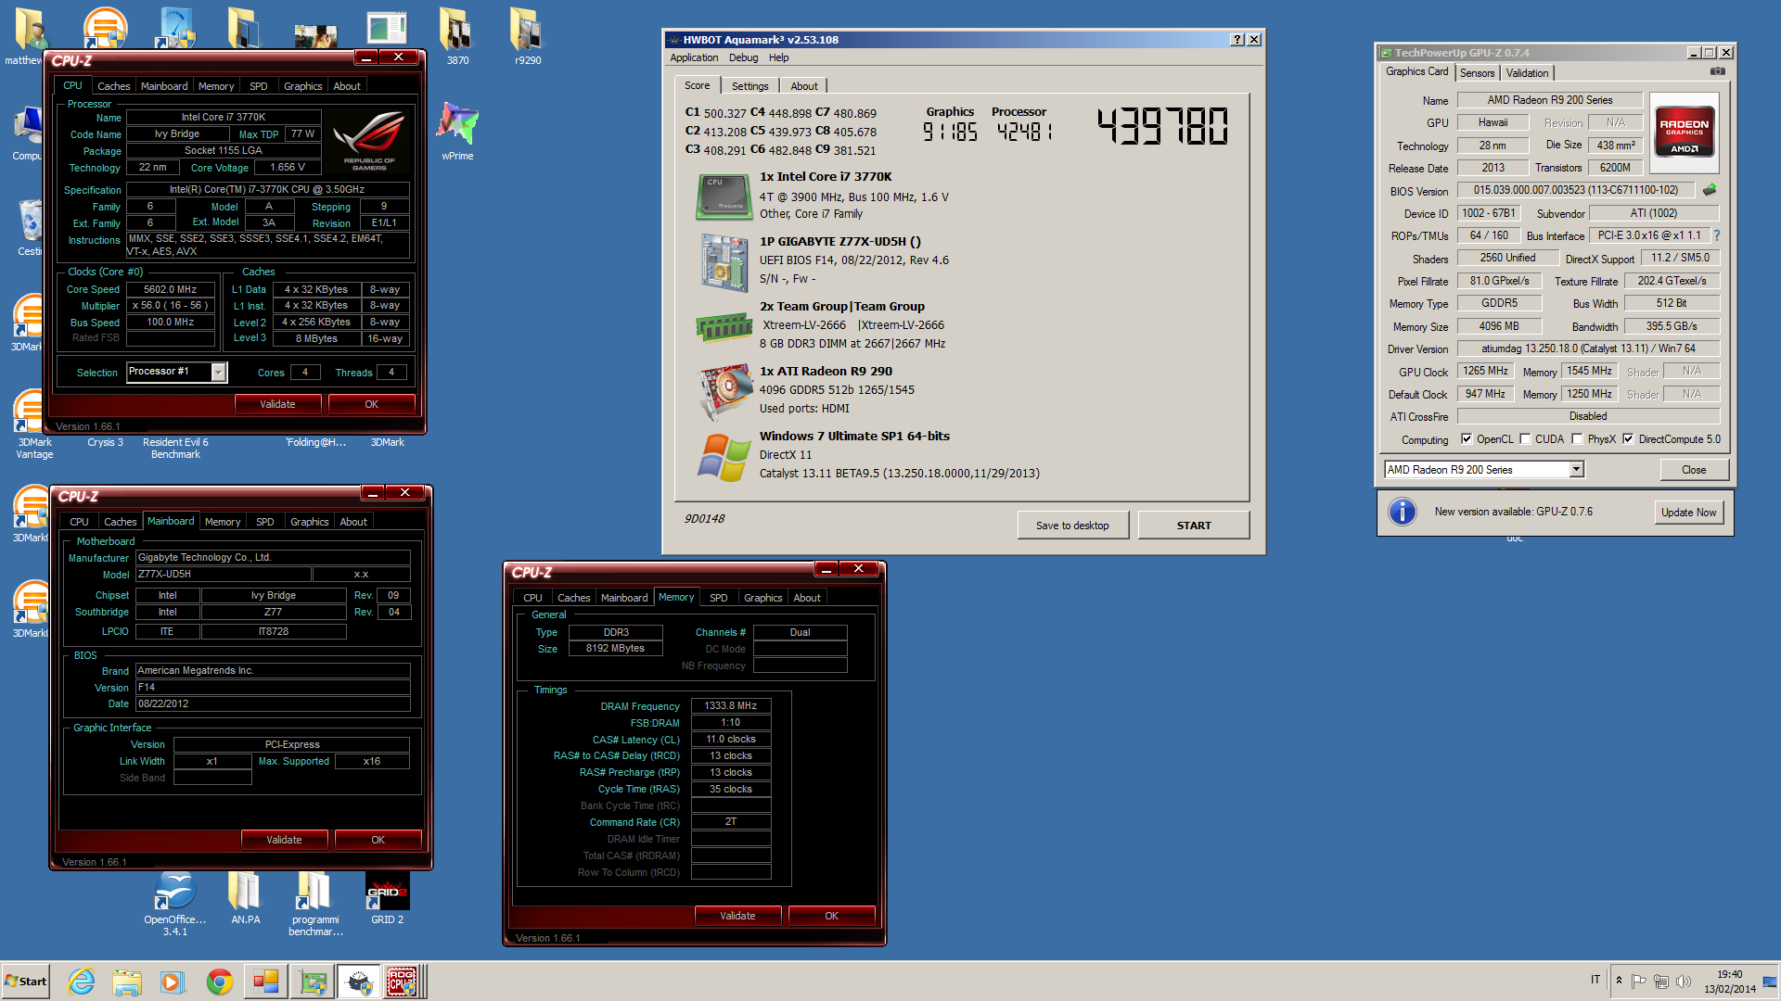The image size is (1781, 1001).
Task: Show hidden tray icons arrow
Action: pyautogui.click(x=1619, y=981)
